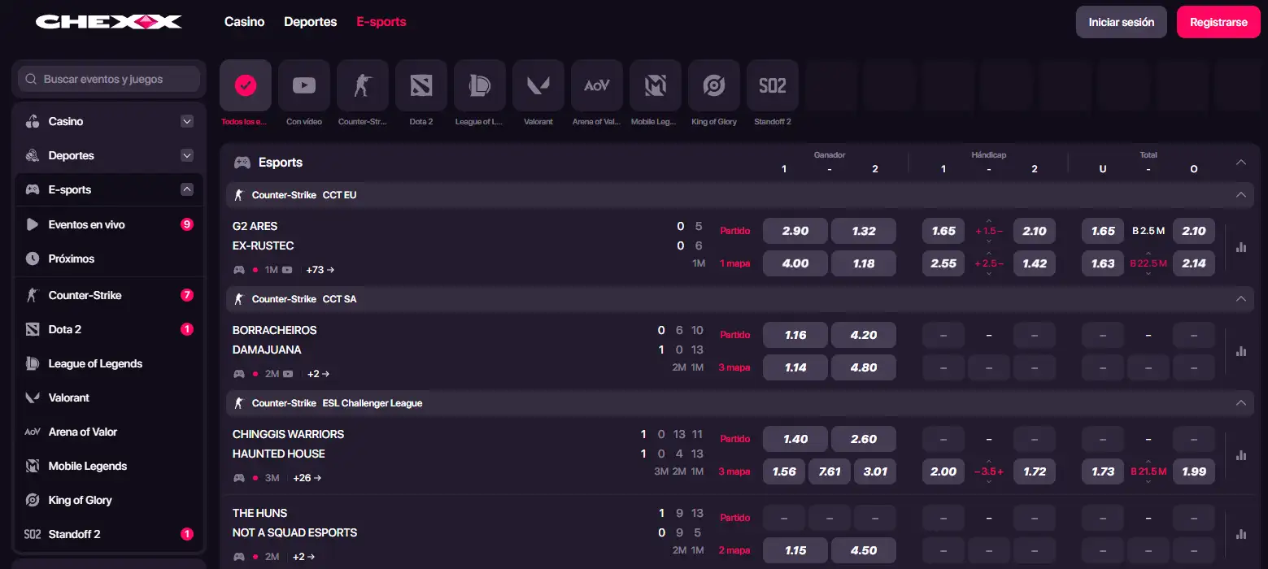
Task: Click the 'Iniciar sesión' button
Action: point(1122,22)
